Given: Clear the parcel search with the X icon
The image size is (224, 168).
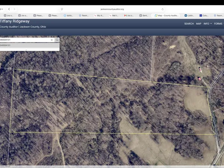Looking at the screenshot, I should (52, 40).
